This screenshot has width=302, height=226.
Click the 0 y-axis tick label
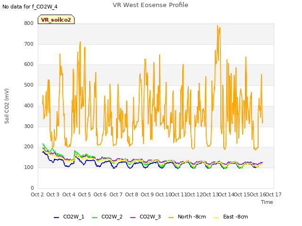click(x=32, y=188)
